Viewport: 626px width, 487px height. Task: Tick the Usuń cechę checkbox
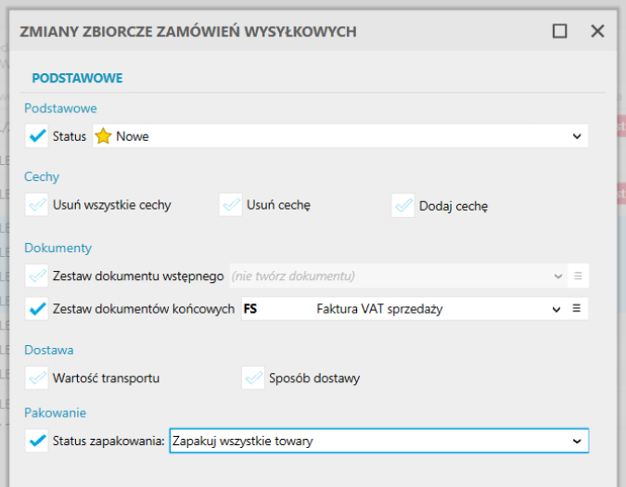tap(231, 205)
